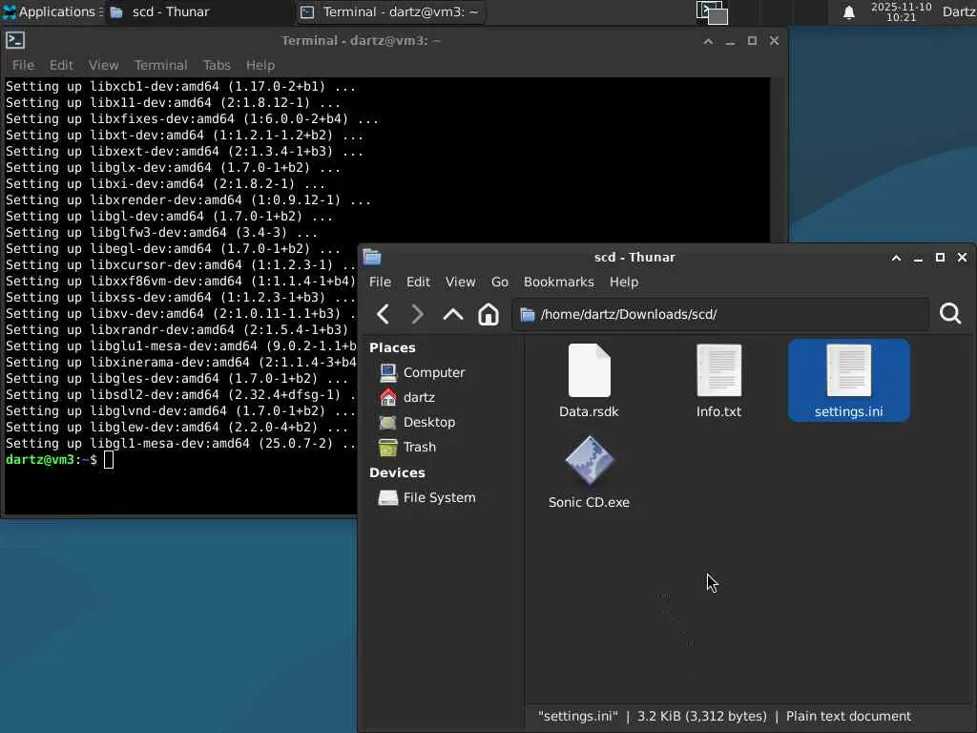Switch to Terminal taskbar button
The image size is (977, 733).
click(x=390, y=11)
